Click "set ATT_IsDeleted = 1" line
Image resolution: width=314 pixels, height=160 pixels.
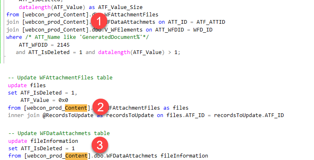(x=42, y=149)
